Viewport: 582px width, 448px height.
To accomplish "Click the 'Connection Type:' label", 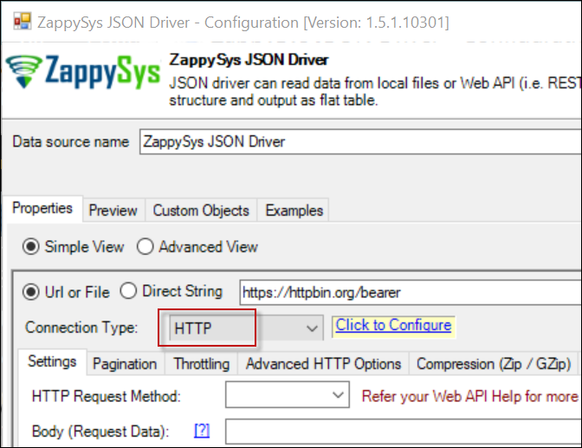I will pos(81,328).
